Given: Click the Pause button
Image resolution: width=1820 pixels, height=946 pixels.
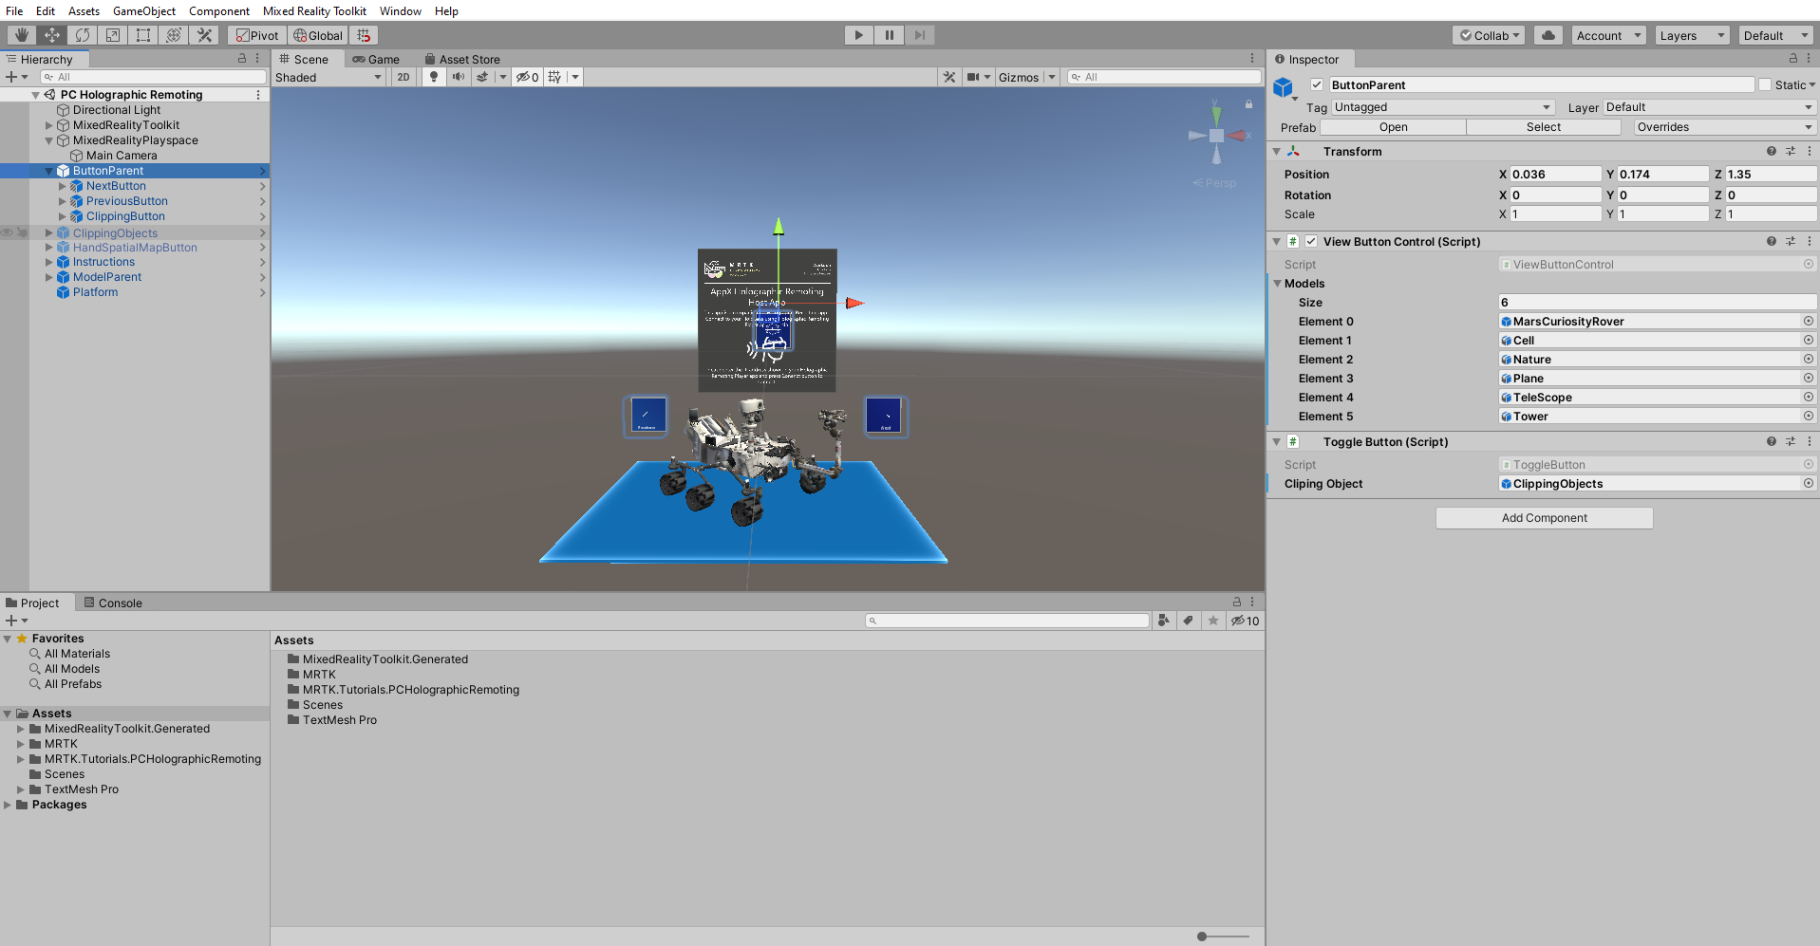Looking at the screenshot, I should pos(890,35).
